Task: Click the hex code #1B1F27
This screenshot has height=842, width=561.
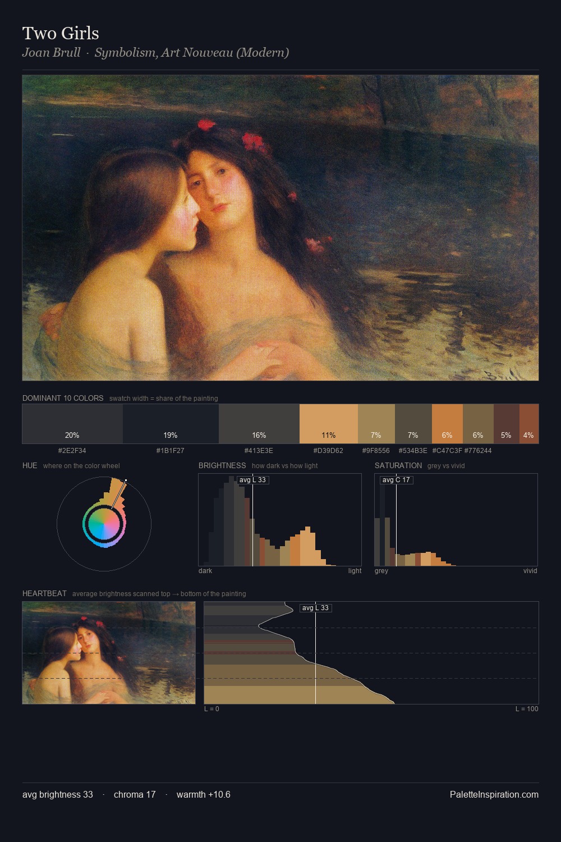Action: pos(171,451)
